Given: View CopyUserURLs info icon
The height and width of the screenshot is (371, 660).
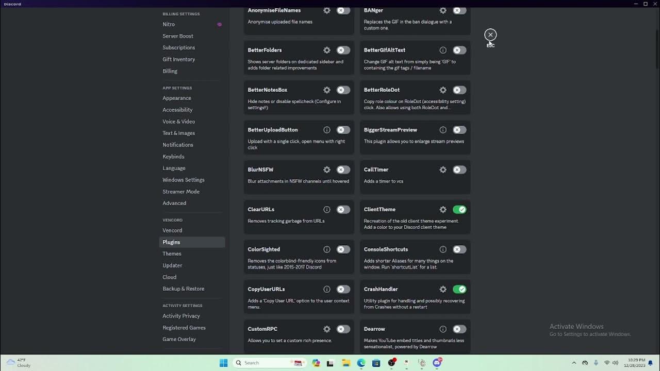Looking at the screenshot, I should (327, 289).
